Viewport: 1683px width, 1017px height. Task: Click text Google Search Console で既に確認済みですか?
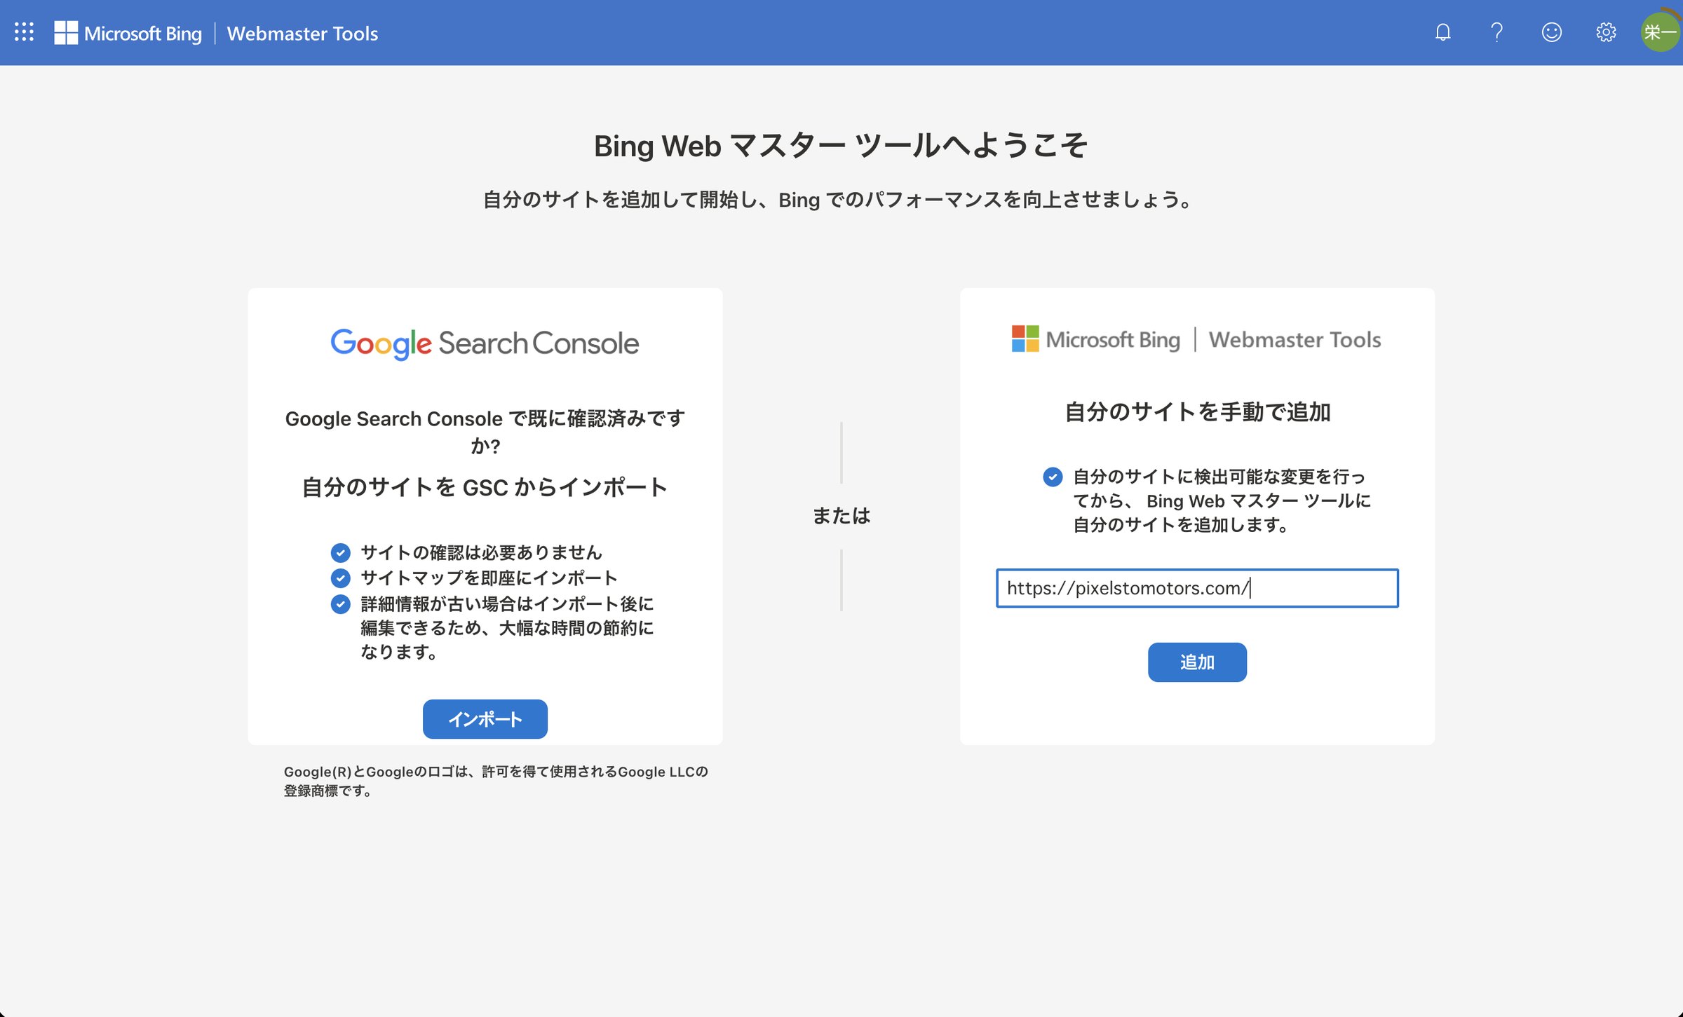(485, 432)
